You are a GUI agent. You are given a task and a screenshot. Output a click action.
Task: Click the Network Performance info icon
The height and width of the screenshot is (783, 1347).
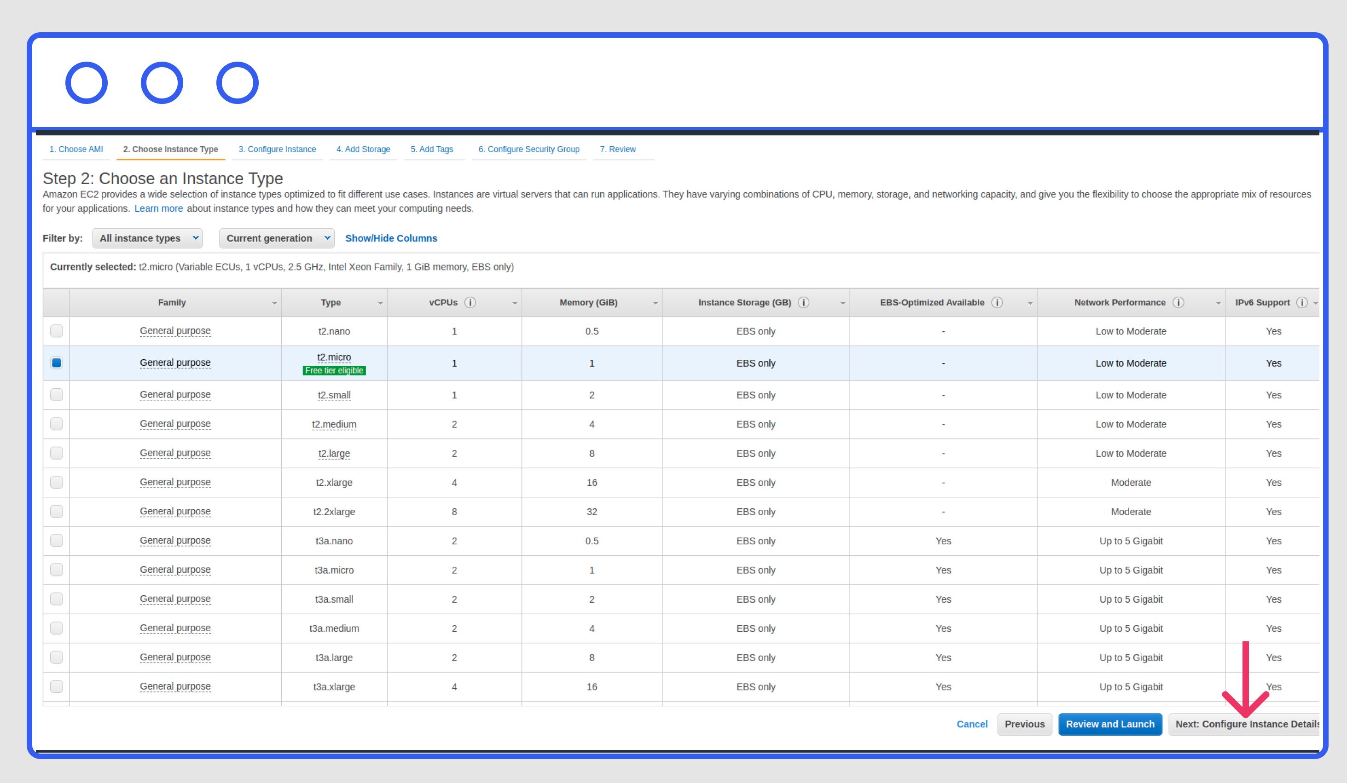click(1178, 303)
